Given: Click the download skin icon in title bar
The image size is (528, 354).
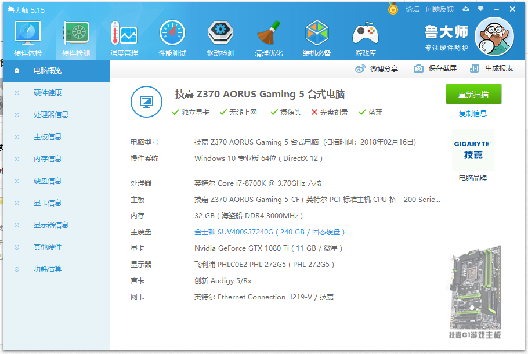Looking at the screenshot, I should coord(466,9).
